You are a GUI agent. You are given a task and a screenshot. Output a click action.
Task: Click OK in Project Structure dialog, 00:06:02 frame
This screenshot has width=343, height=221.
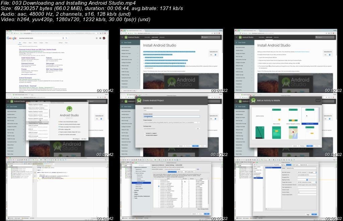[x=314, y=214]
